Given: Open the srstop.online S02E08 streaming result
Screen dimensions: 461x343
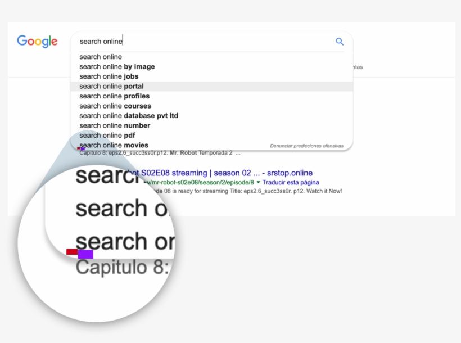Looking at the screenshot, I should pos(225,173).
